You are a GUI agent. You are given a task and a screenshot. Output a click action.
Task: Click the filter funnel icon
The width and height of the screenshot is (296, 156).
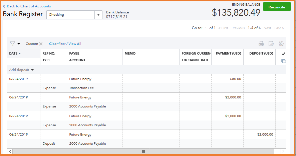click(12, 44)
